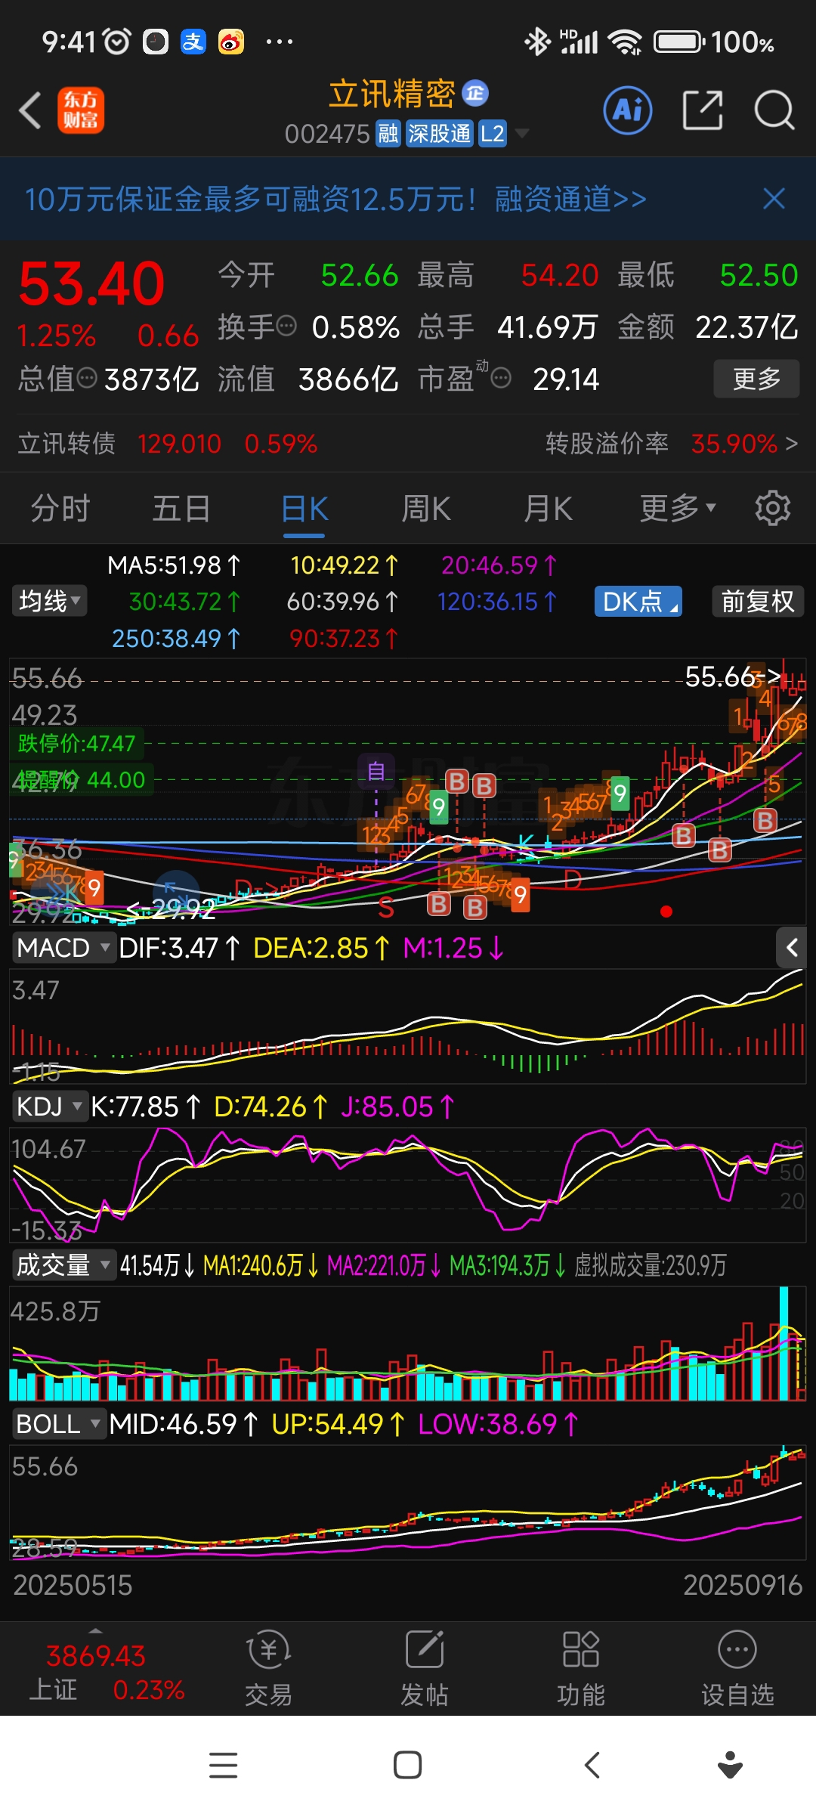Expand the stock code dropdown arrow
Image resolution: width=816 pixels, height=1814 pixels.
pos(521,134)
